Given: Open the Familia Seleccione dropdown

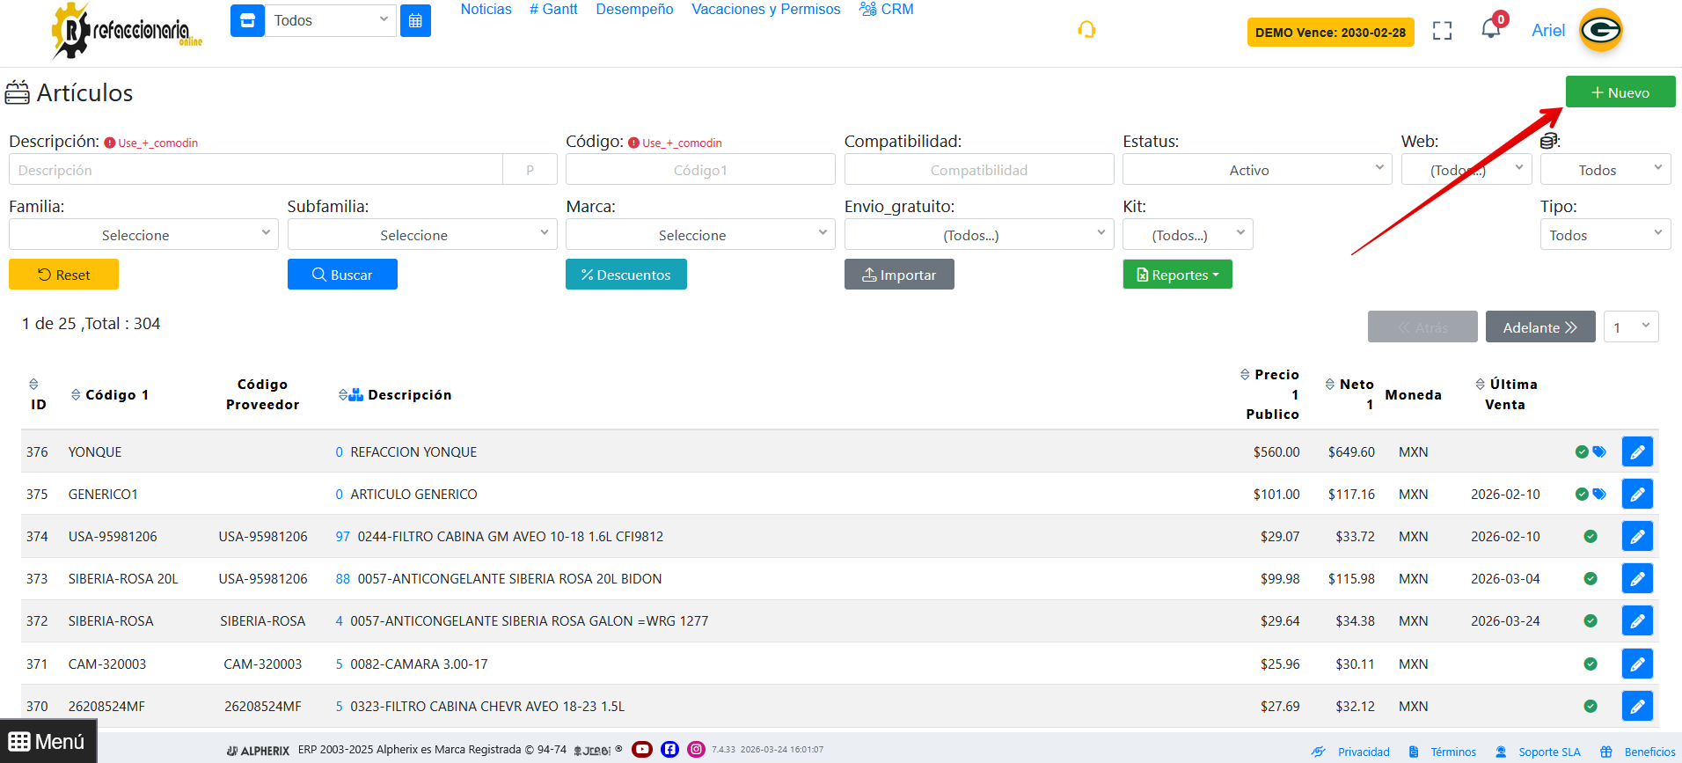Looking at the screenshot, I should tap(143, 235).
